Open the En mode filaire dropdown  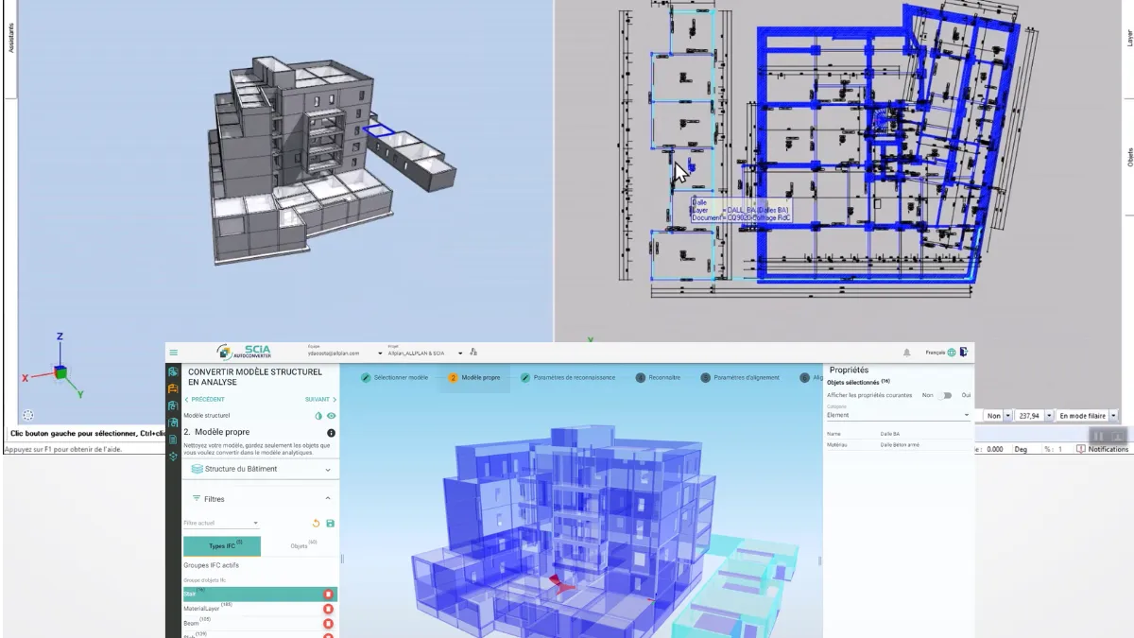pos(1113,415)
